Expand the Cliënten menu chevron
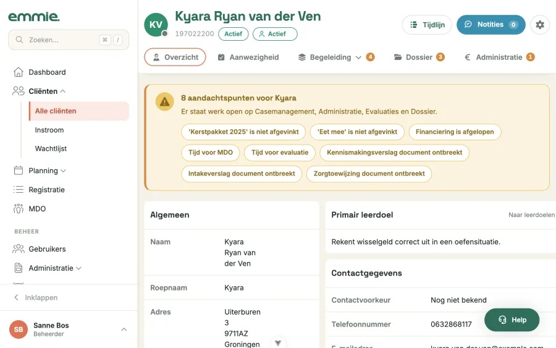The height and width of the screenshot is (348, 556). (63, 91)
